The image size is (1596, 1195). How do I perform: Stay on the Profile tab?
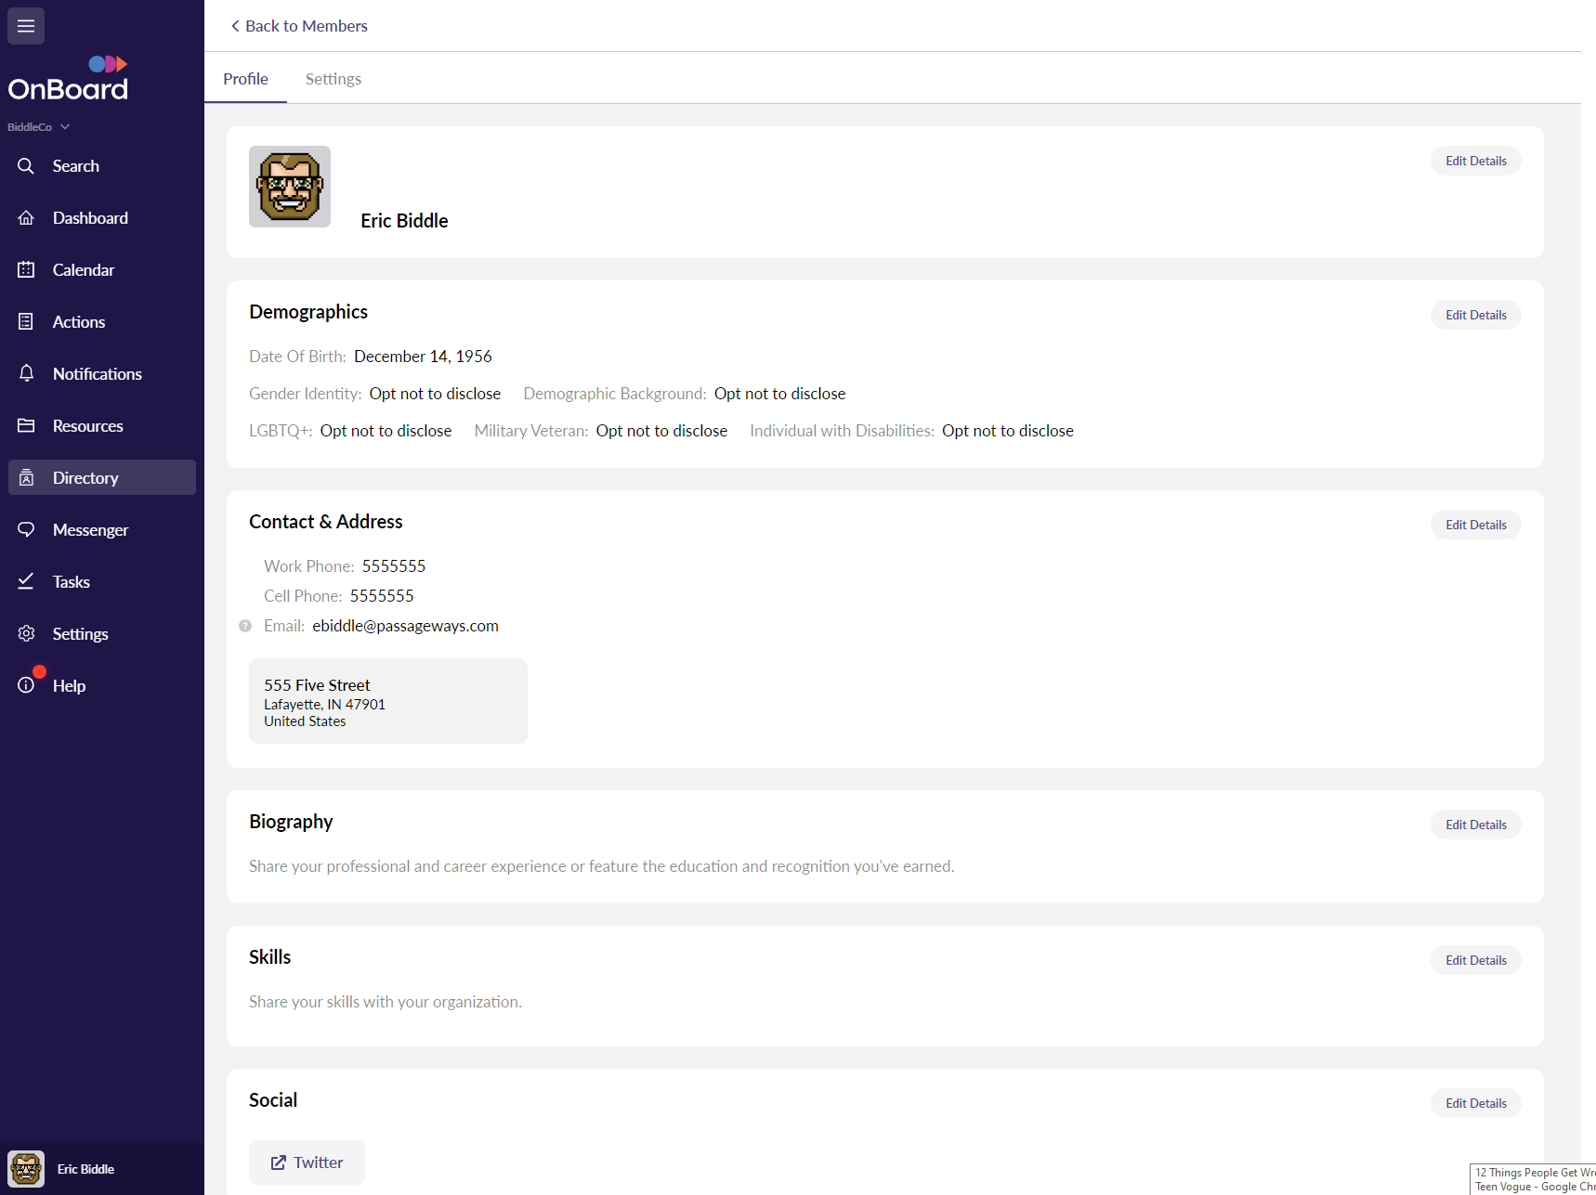(244, 78)
